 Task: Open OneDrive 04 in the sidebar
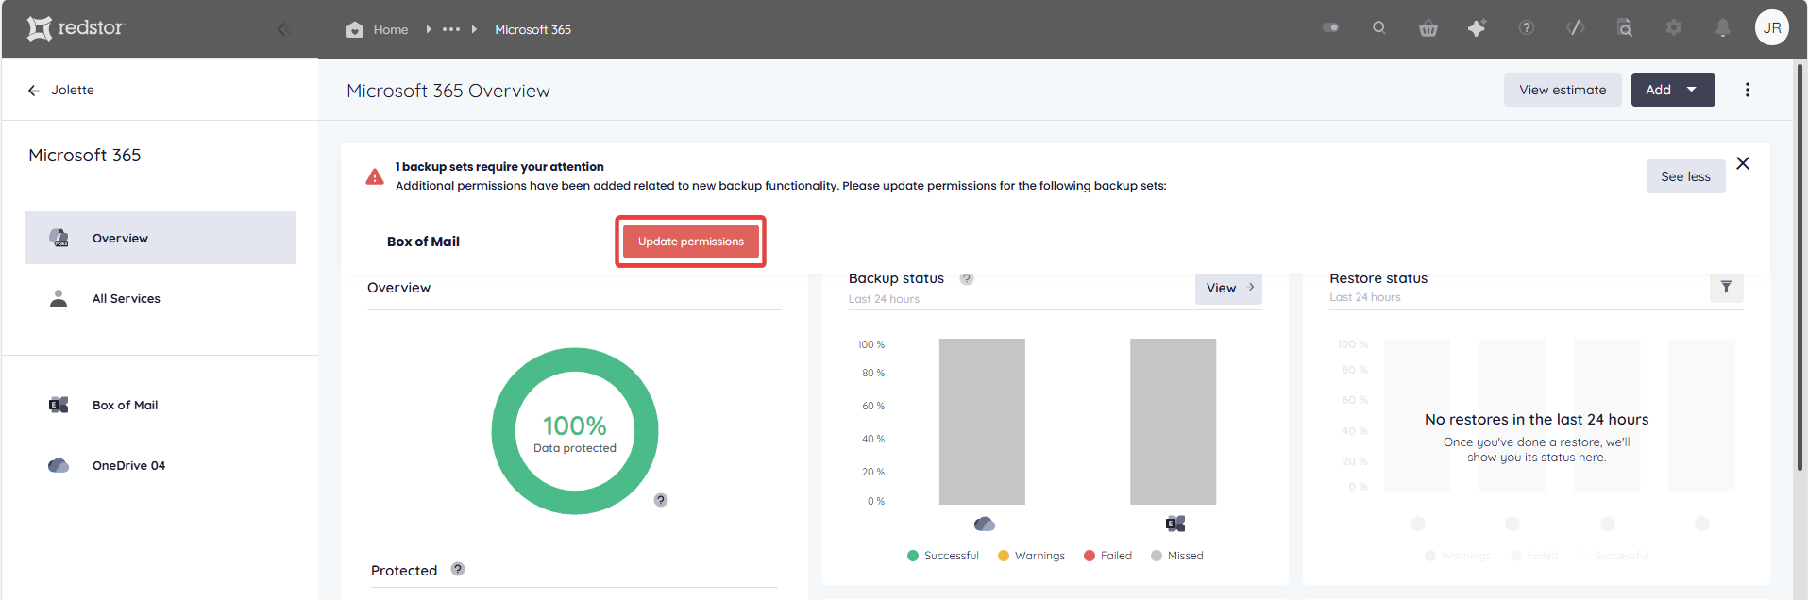pyautogui.click(x=160, y=465)
